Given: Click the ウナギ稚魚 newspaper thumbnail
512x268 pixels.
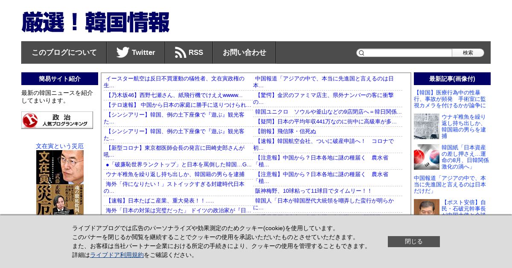Looking at the screenshot, I should (427, 126).
